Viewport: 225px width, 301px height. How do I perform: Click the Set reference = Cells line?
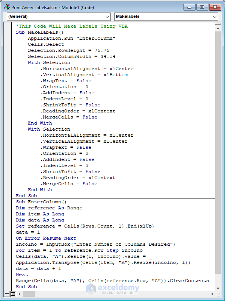pos(85,226)
